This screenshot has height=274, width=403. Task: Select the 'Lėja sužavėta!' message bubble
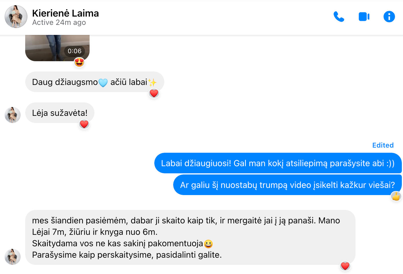[60, 113]
